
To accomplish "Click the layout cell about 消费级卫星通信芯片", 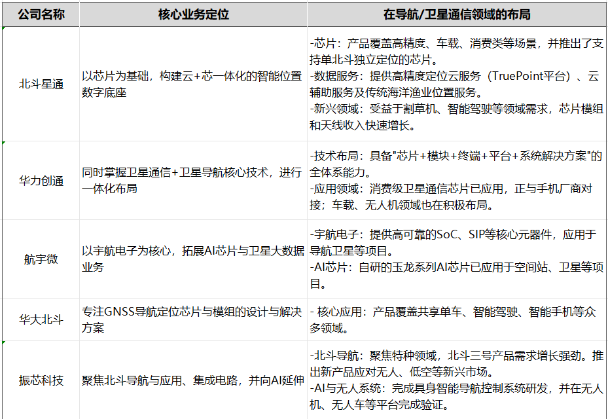I will pos(456,181).
